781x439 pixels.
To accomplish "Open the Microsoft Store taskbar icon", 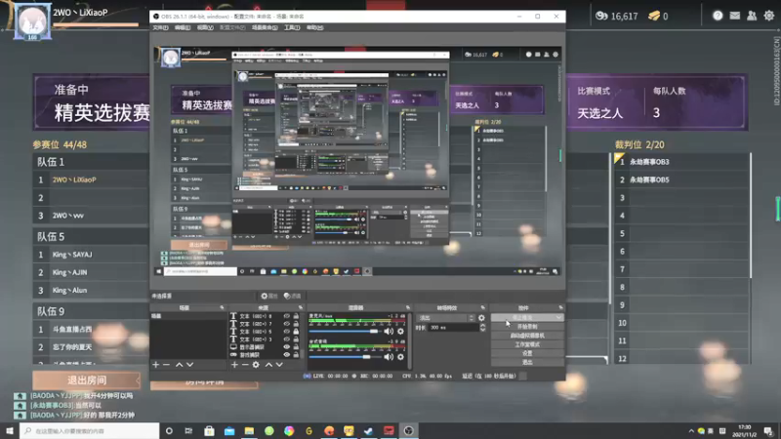I will (x=209, y=431).
